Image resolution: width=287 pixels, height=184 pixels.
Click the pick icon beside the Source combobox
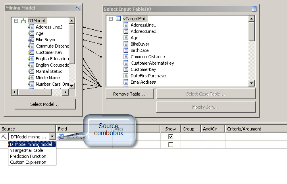(4, 137)
